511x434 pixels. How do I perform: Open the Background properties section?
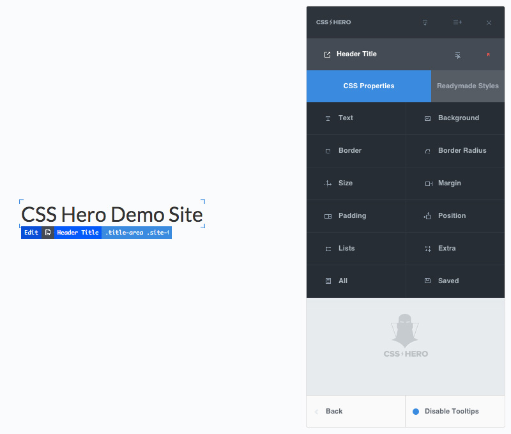pos(455,118)
